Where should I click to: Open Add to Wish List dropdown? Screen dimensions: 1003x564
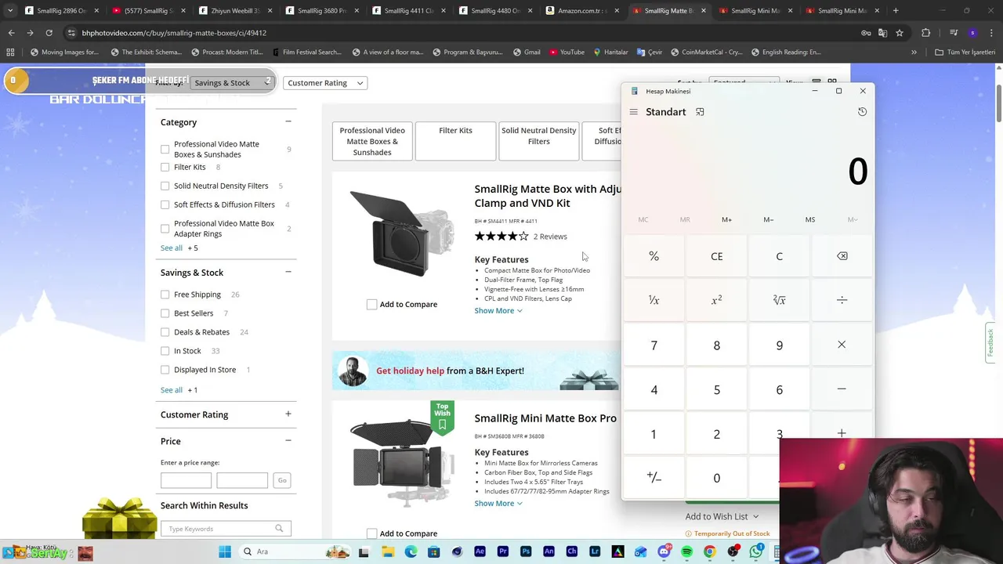[x=722, y=516]
